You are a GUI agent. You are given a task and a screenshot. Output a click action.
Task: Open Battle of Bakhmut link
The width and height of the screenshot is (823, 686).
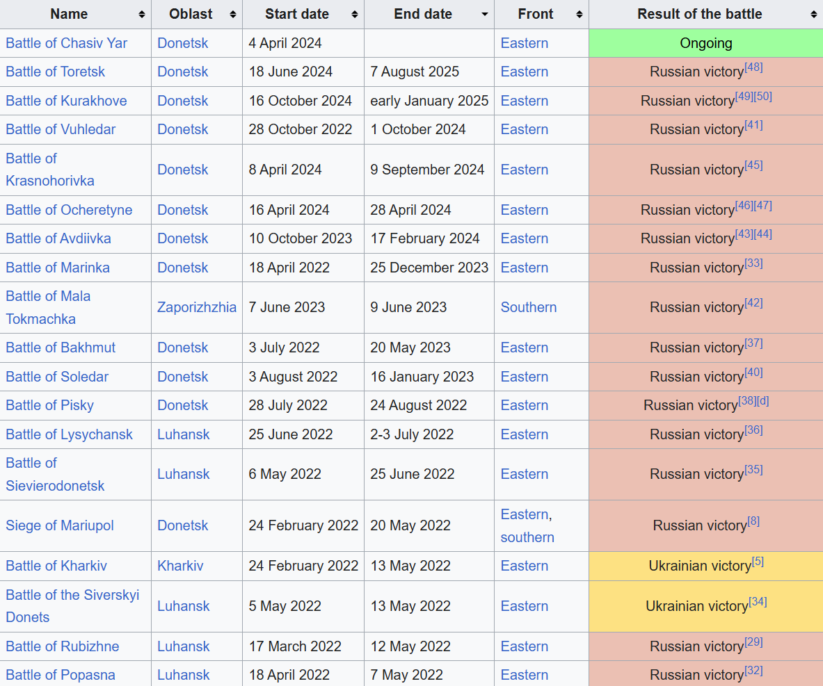point(61,348)
